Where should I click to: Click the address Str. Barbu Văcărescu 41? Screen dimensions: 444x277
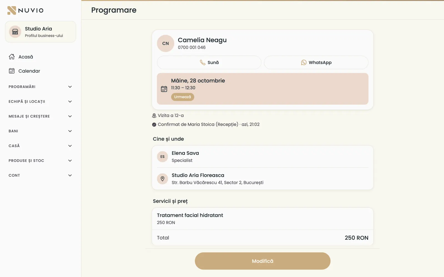click(218, 183)
